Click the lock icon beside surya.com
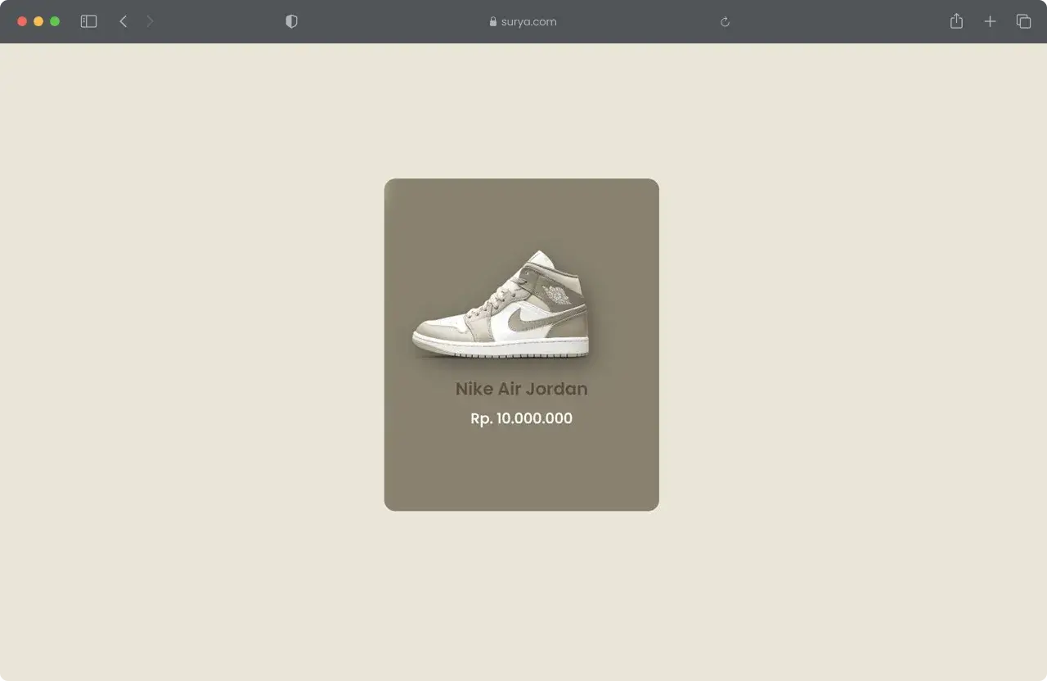 coord(492,22)
